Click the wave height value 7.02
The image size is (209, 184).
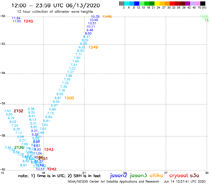tap(72, 69)
